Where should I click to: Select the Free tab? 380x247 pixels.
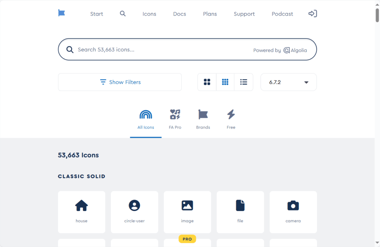[231, 120]
